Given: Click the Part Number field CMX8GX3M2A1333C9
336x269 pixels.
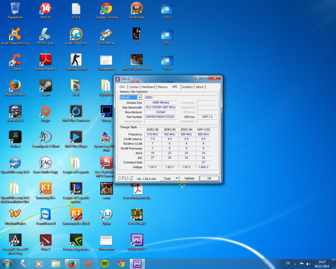Looking at the screenshot, I should (x=161, y=117).
